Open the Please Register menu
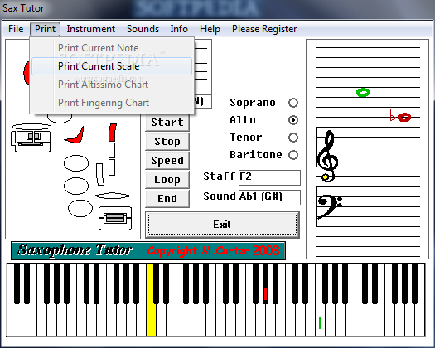435x348 pixels. click(264, 29)
